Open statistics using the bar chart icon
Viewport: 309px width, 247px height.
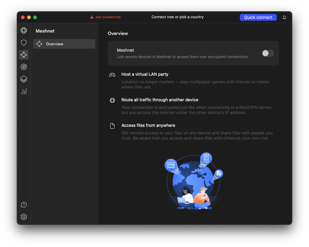click(x=24, y=91)
